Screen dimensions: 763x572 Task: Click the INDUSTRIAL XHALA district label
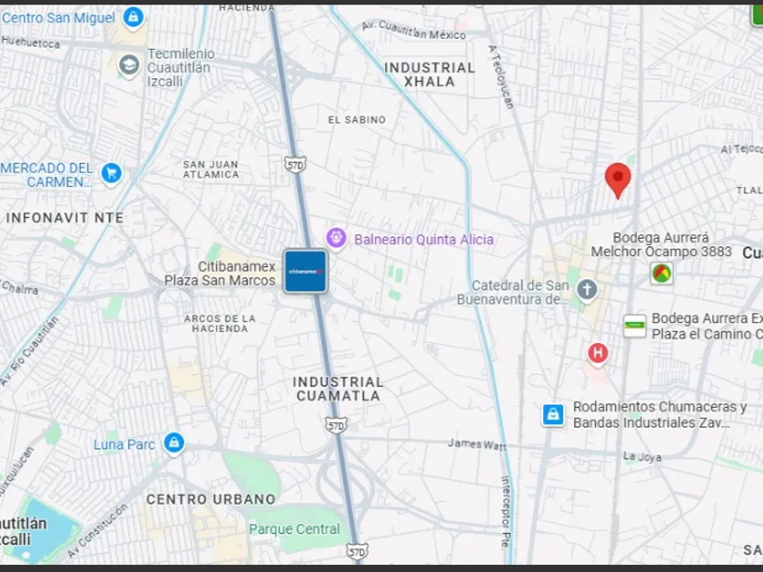[430, 74]
